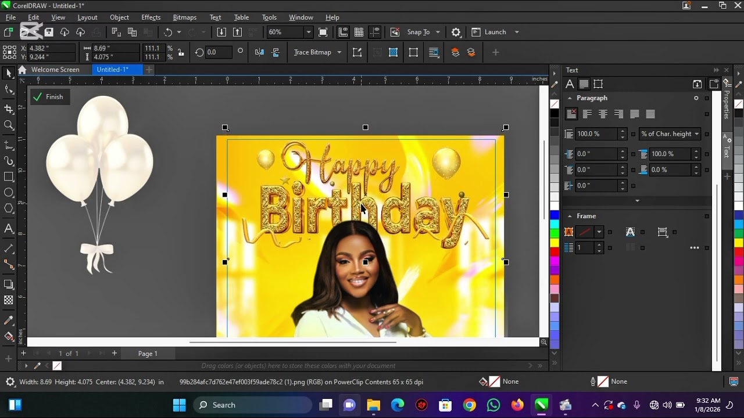The height and width of the screenshot is (418, 744).
Task: Open the Trace Bitmap dropdown
Action: 339,52
